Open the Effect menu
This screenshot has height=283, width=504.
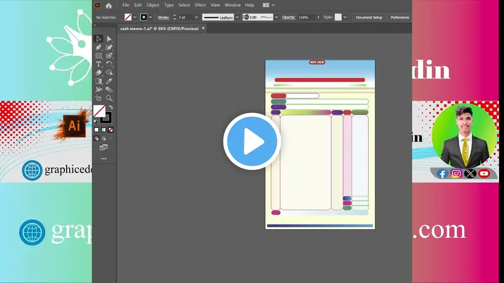200,5
